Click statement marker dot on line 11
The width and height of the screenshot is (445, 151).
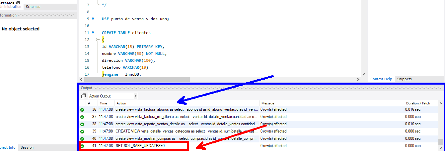tap(93, 33)
